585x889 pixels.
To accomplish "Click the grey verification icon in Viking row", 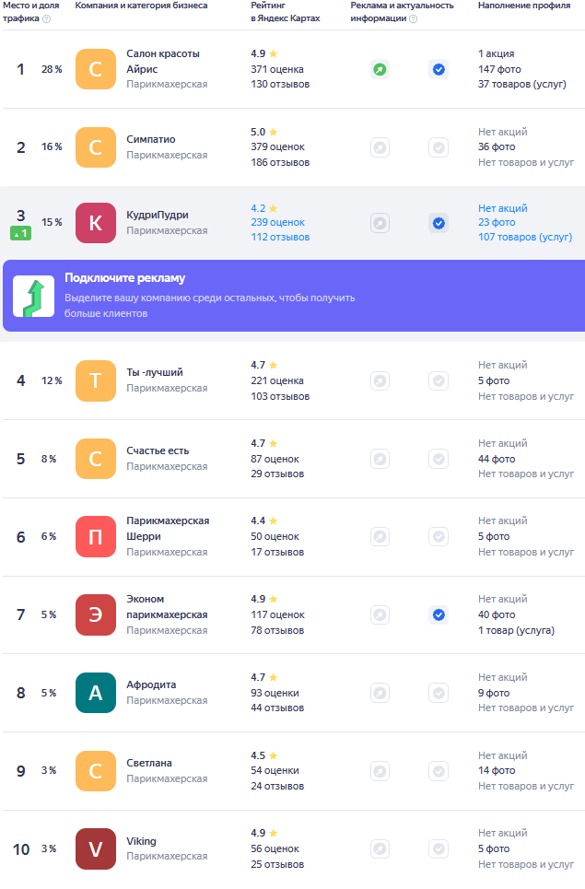I will pyautogui.click(x=439, y=848).
